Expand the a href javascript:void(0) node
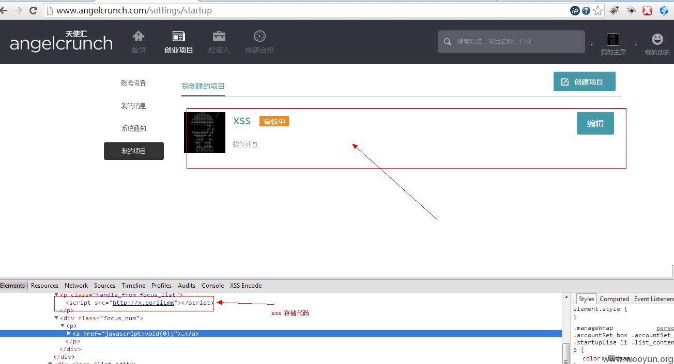 point(69,334)
